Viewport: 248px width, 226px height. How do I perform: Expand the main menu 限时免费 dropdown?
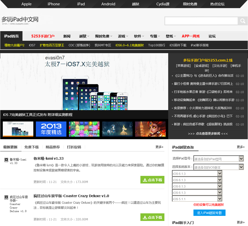[104, 36]
